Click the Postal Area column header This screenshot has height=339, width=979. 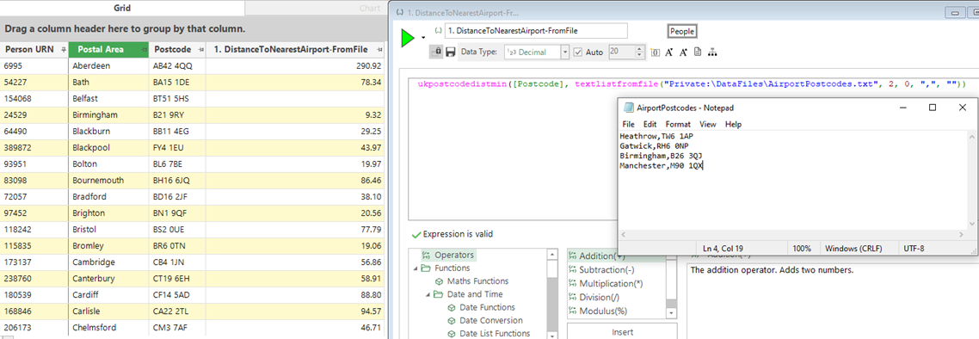click(108, 49)
